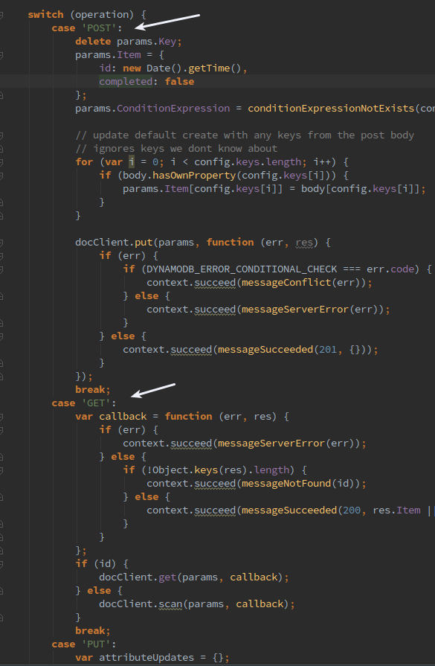This screenshot has height=666, width=435.
Task: Click the ConditionExpression property
Action: click(x=173, y=109)
